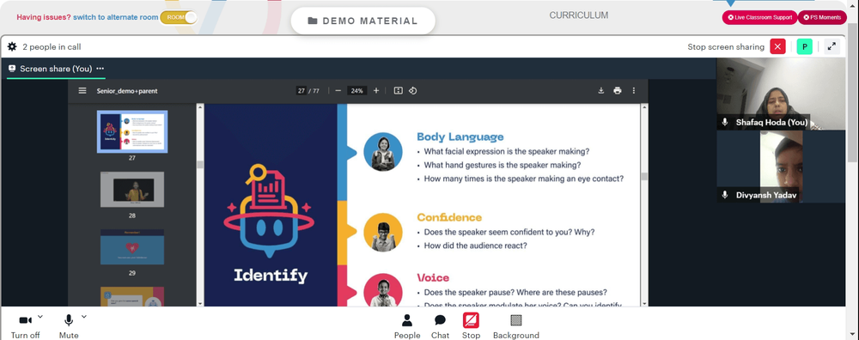Turn off the camera
This screenshot has height=340, width=859.
(x=25, y=327)
